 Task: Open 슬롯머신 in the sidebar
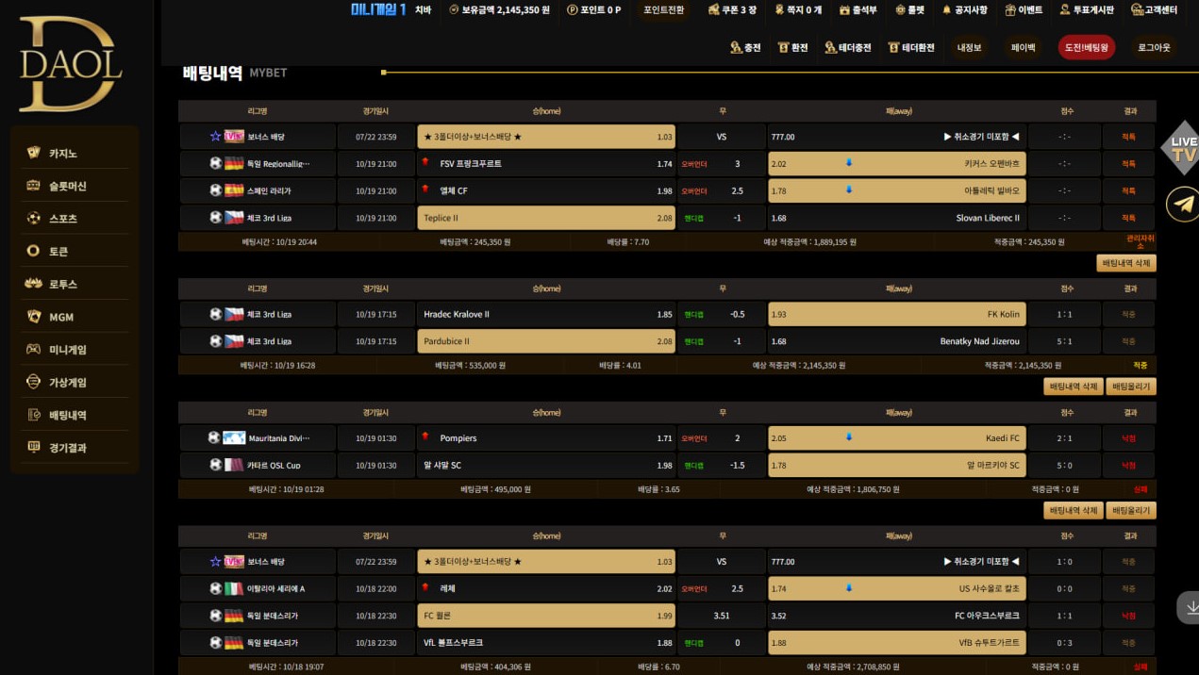[x=67, y=186]
